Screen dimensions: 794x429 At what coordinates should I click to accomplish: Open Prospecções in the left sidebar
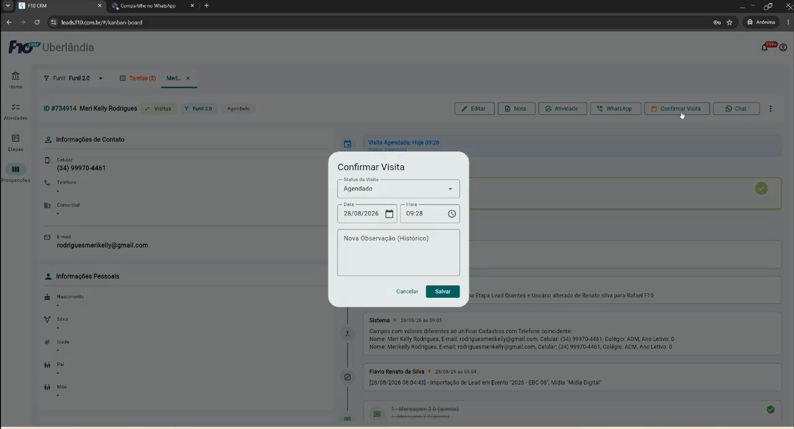pyautogui.click(x=16, y=173)
